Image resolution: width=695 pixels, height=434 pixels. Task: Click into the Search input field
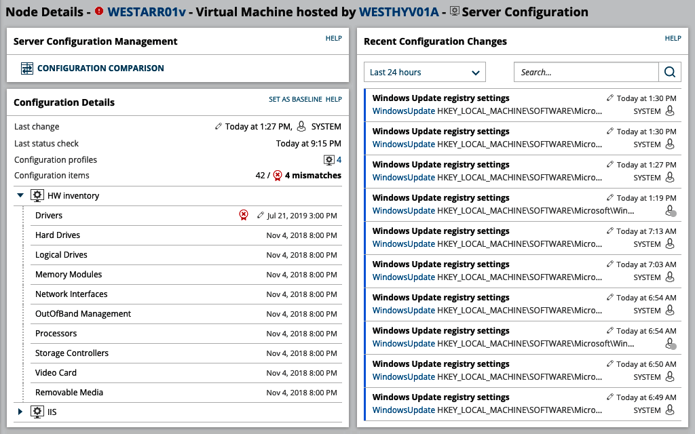[586, 72]
